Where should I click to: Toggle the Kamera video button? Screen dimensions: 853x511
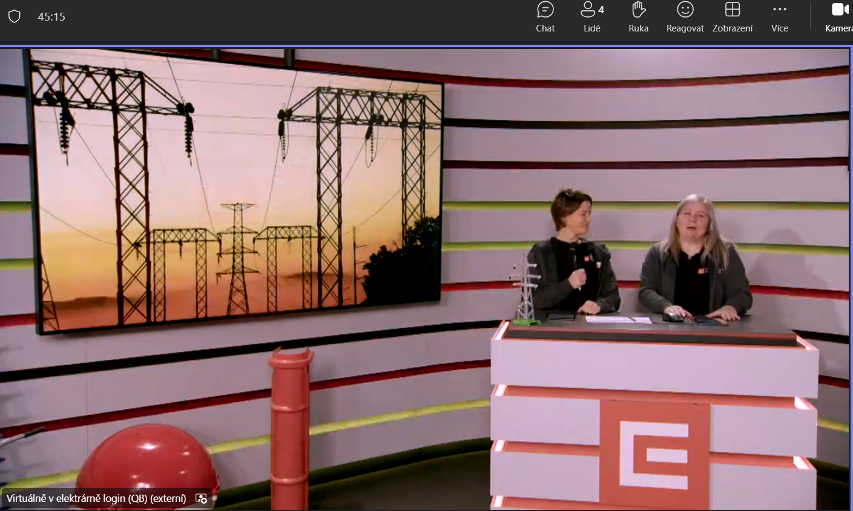click(x=839, y=18)
